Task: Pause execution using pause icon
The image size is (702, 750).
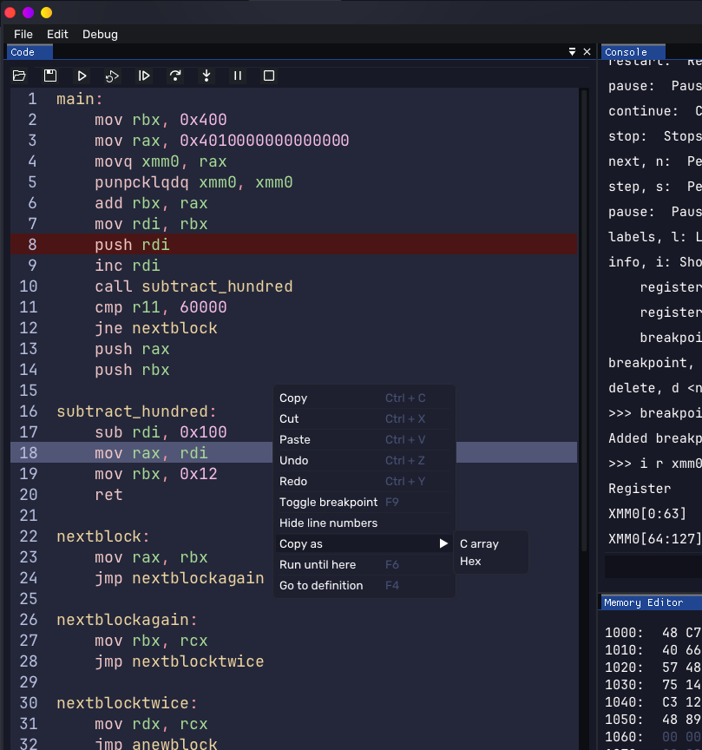Action: (x=238, y=76)
